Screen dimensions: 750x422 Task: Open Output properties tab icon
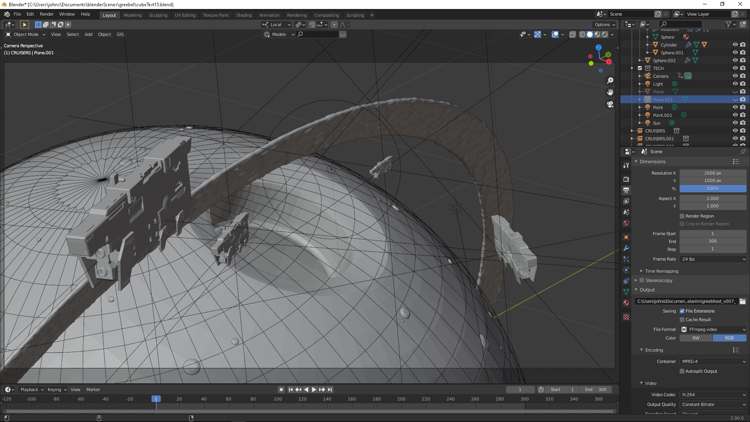pos(626,190)
